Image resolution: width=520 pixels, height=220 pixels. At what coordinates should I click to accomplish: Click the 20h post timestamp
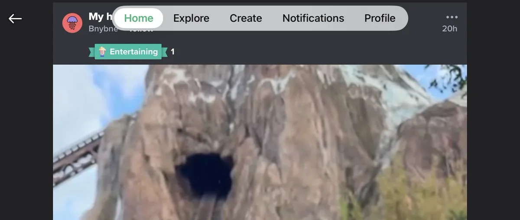pos(449,29)
